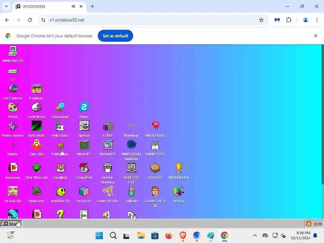Open Glitch Grrrlz lips icon
324x243 pixels.
coord(155,126)
